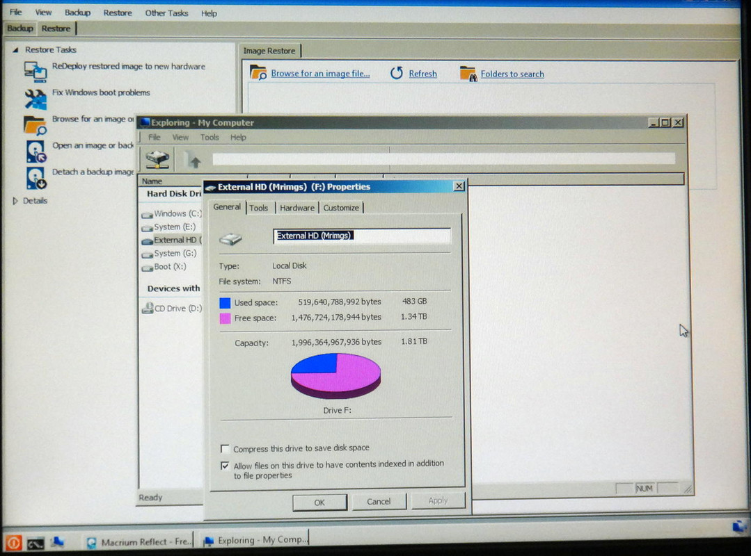Click OK in Properties dialog
The width and height of the screenshot is (751, 556).
pos(319,502)
